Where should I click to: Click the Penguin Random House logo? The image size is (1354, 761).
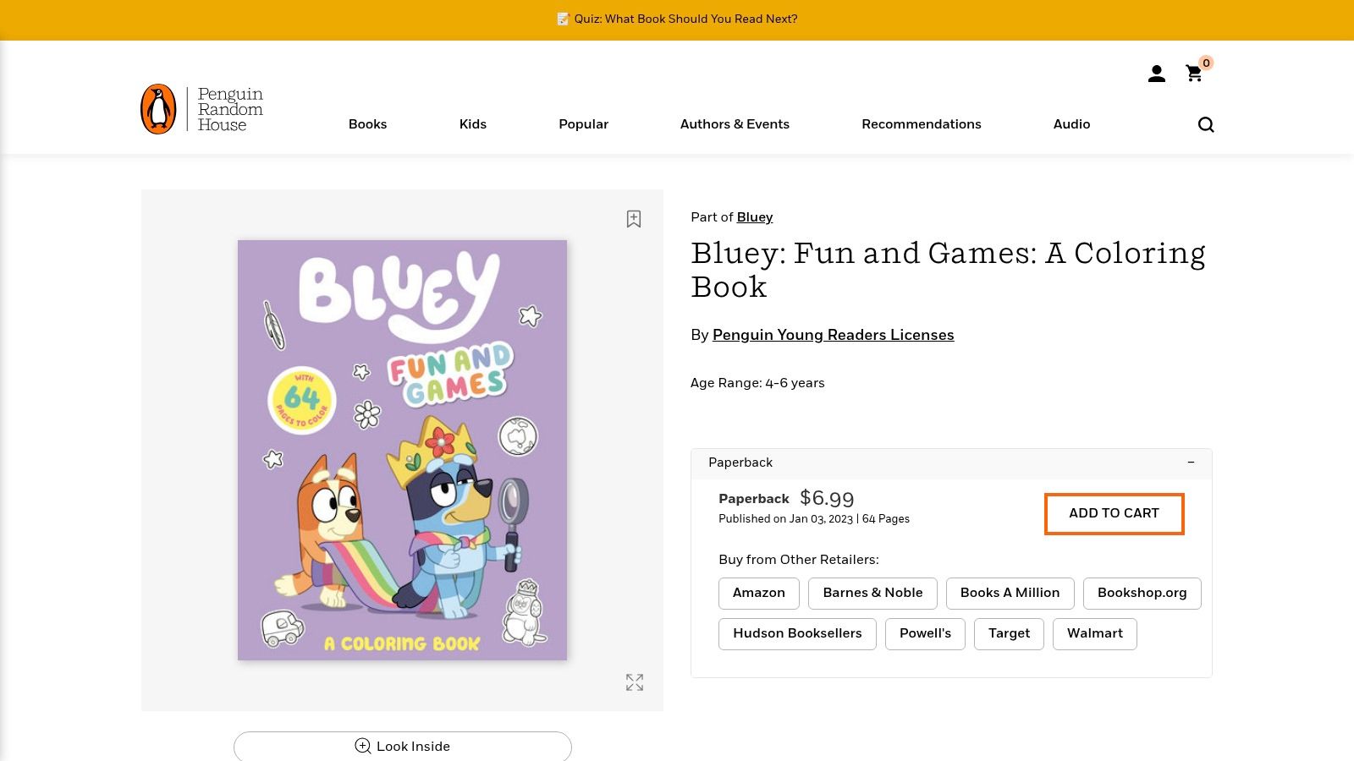(202, 109)
